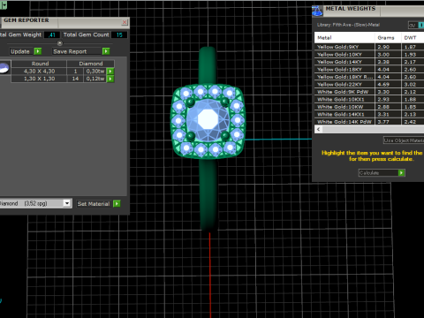Click the 4,30 X 4,30 gem size cell
This screenshot has width=424, height=318.
pos(39,72)
